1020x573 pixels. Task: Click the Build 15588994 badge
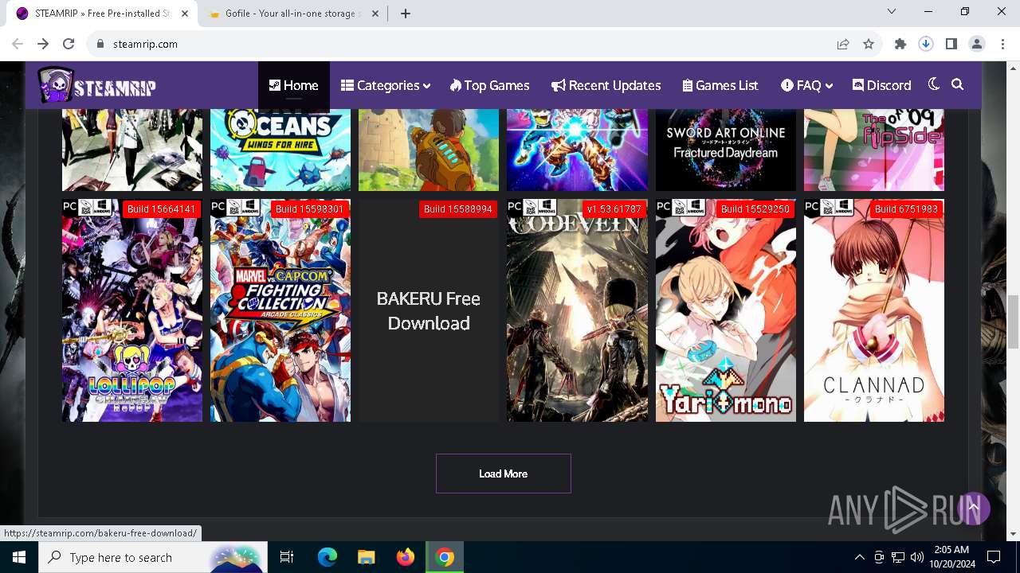pos(457,209)
